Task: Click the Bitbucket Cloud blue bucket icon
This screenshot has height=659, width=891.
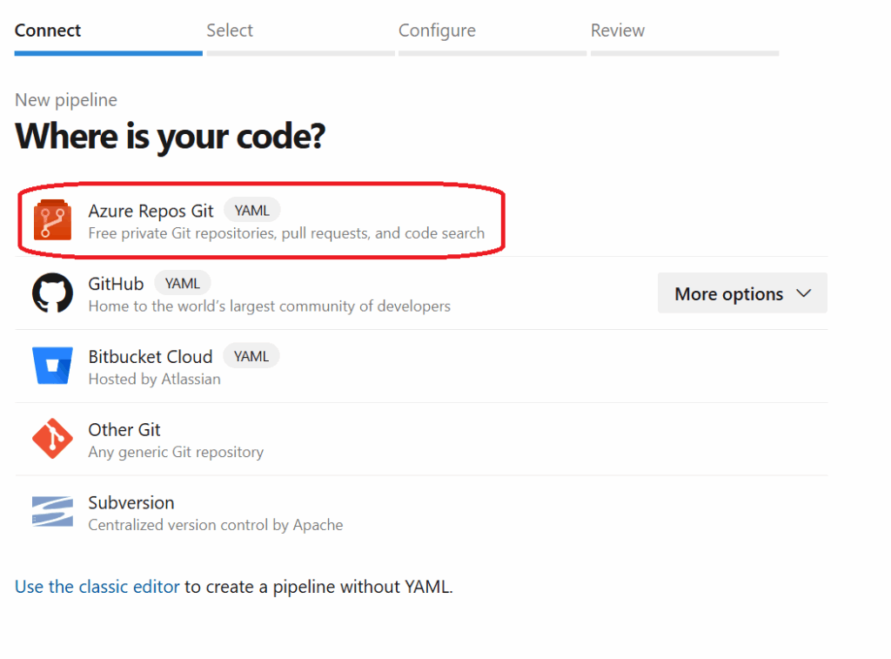Action: coord(52,366)
